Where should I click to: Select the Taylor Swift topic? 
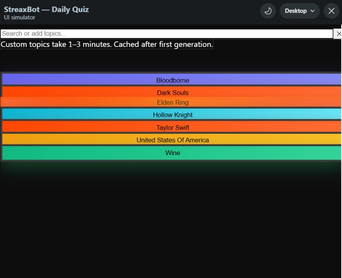(171, 127)
